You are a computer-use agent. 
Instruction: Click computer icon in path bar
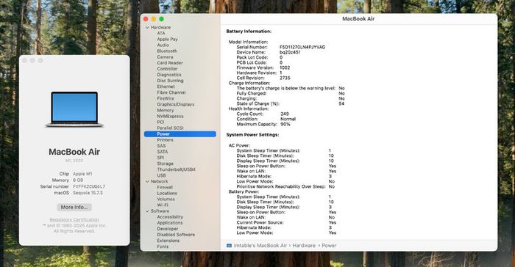point(230,246)
